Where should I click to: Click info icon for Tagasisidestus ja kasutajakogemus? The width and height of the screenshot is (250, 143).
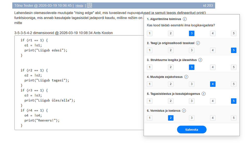click(204, 94)
